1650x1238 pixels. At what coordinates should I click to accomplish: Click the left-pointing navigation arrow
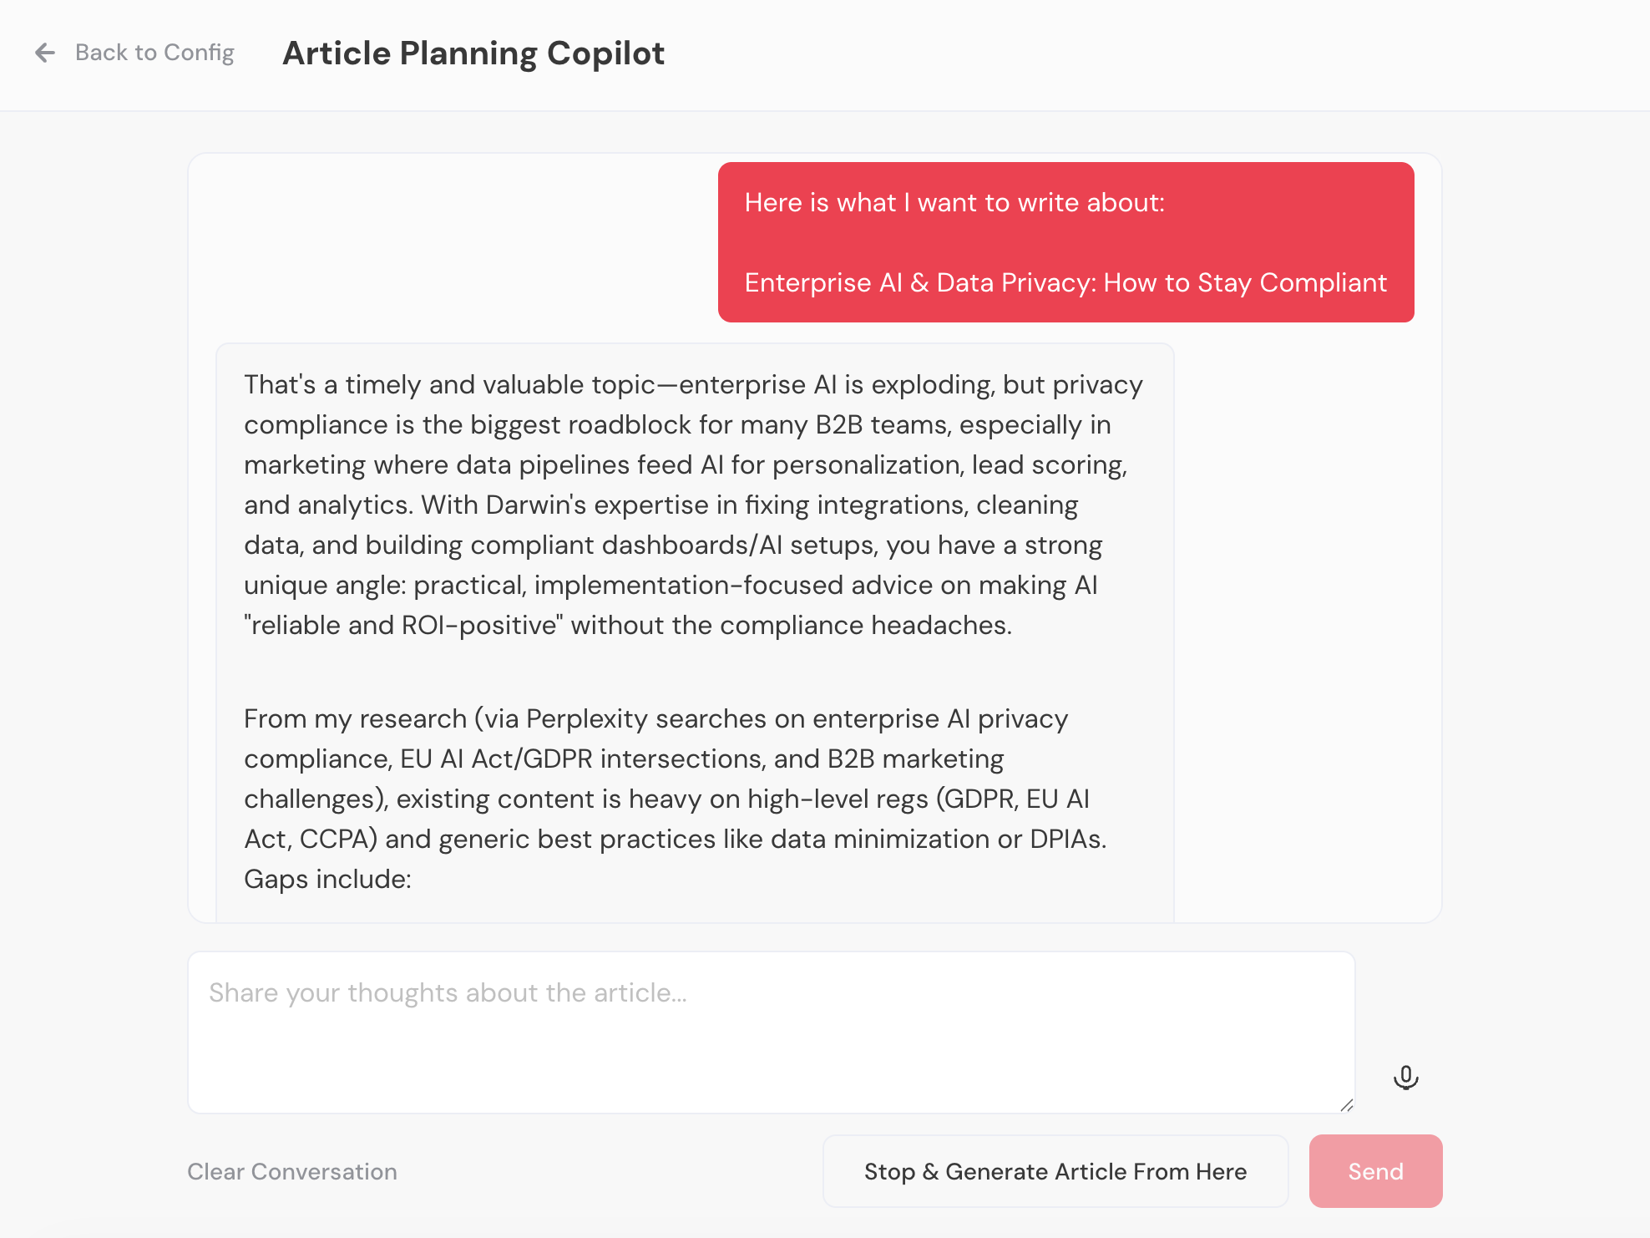coord(46,53)
